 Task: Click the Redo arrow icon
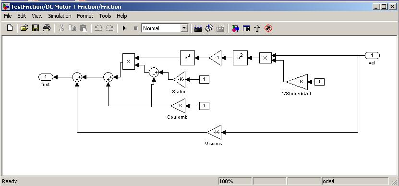[x=109, y=28]
